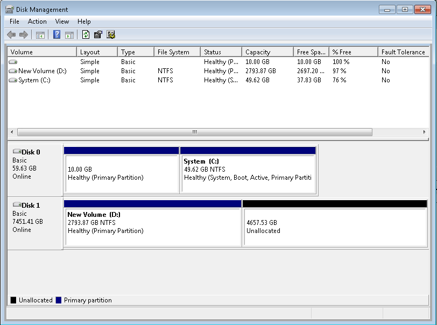The image size is (437, 325).
Task: Click the "2793.87 GB" capacity cell
Action: click(x=260, y=71)
